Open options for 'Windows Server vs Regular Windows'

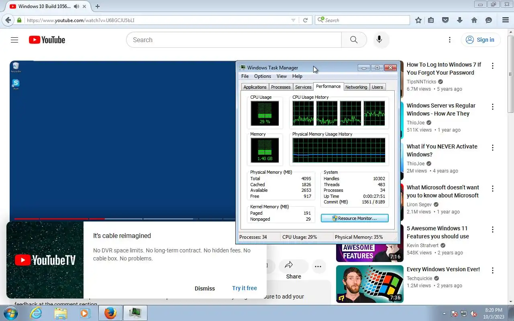coord(493,107)
